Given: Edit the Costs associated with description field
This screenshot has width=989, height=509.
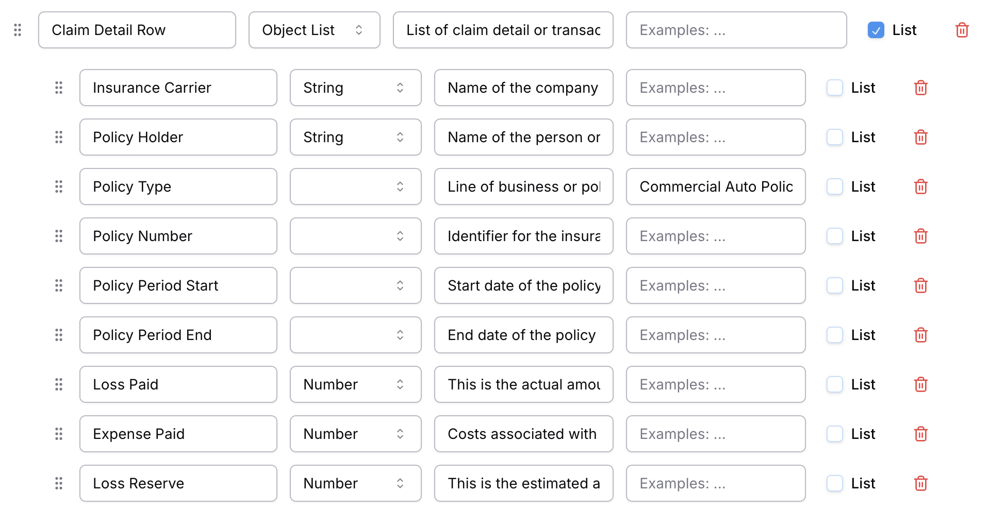Looking at the screenshot, I should (x=523, y=434).
